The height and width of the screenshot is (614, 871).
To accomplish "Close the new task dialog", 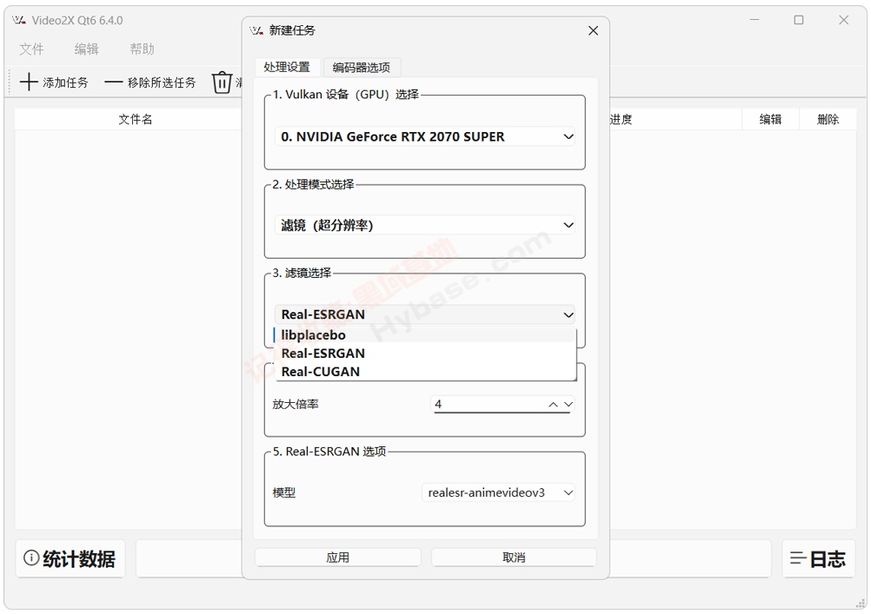I will (x=593, y=30).
